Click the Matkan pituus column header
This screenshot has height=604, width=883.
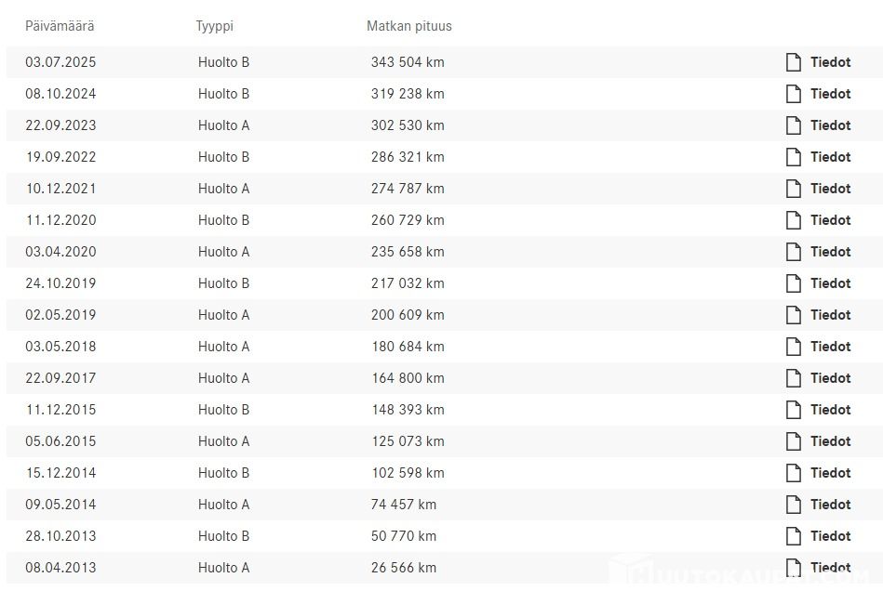click(x=409, y=26)
